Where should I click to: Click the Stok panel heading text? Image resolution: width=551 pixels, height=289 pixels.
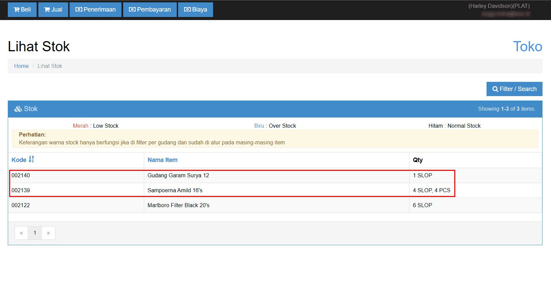tap(31, 109)
